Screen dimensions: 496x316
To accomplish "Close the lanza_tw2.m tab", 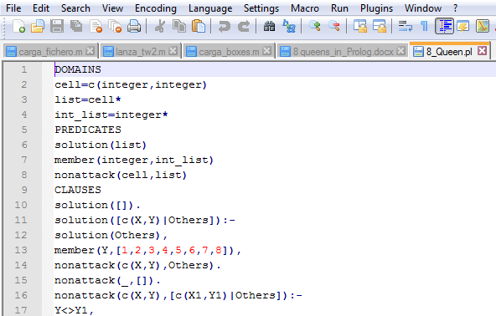I will pyautogui.click(x=173, y=50).
